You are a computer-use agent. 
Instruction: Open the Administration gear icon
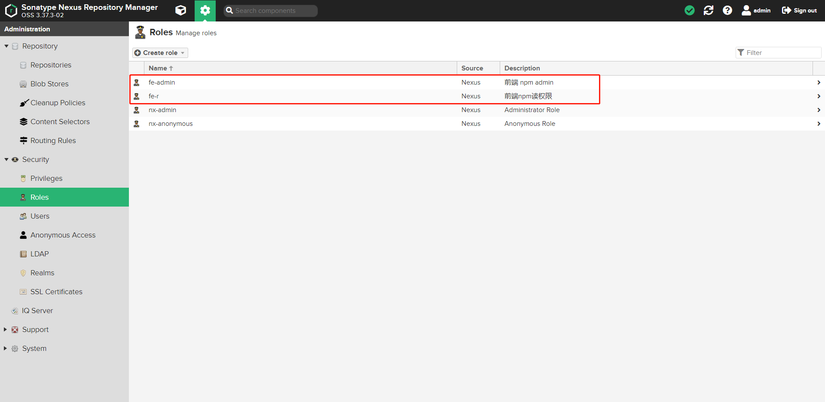205,10
